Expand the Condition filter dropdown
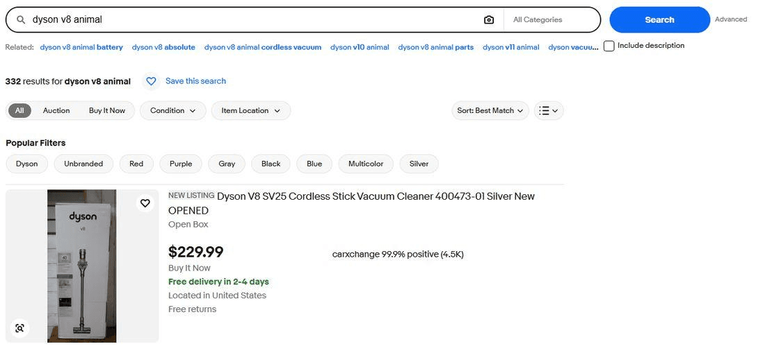Screen dimensions: 765x351 172,110
